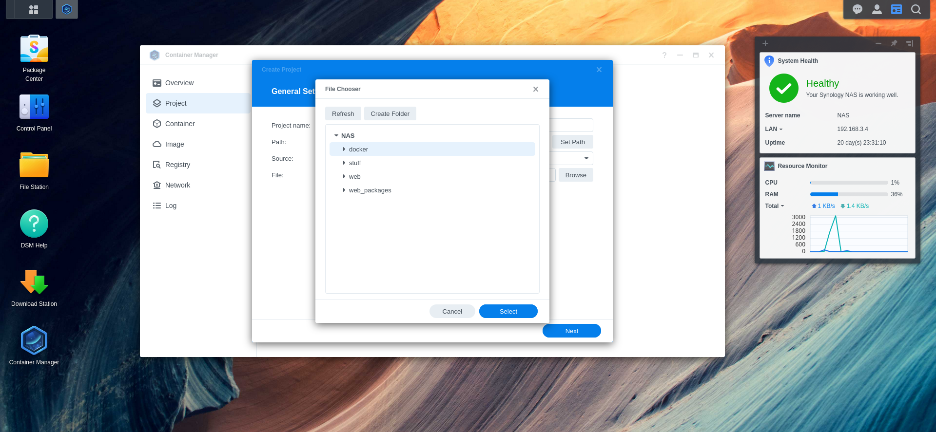This screenshot has width=936, height=432.
Task: Click the Main Menu grid icon
Action: point(34,9)
